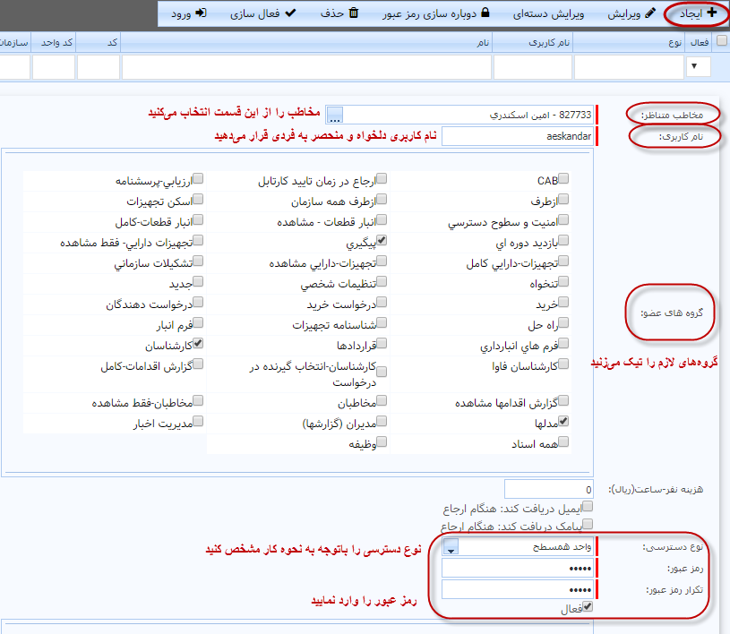Open contact picker with the ellipsis button
Screen dimensions: 730x634
point(334,115)
